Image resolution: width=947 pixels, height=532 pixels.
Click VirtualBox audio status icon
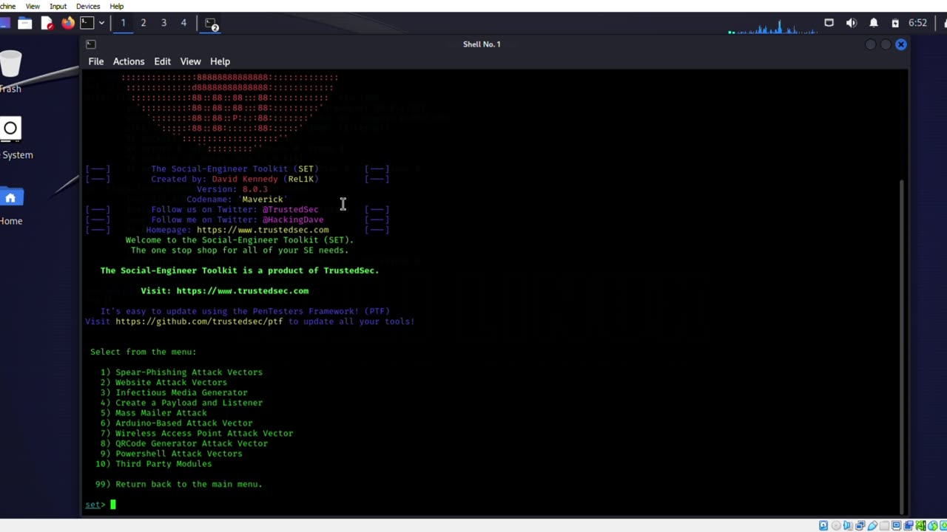pyautogui.click(x=848, y=525)
